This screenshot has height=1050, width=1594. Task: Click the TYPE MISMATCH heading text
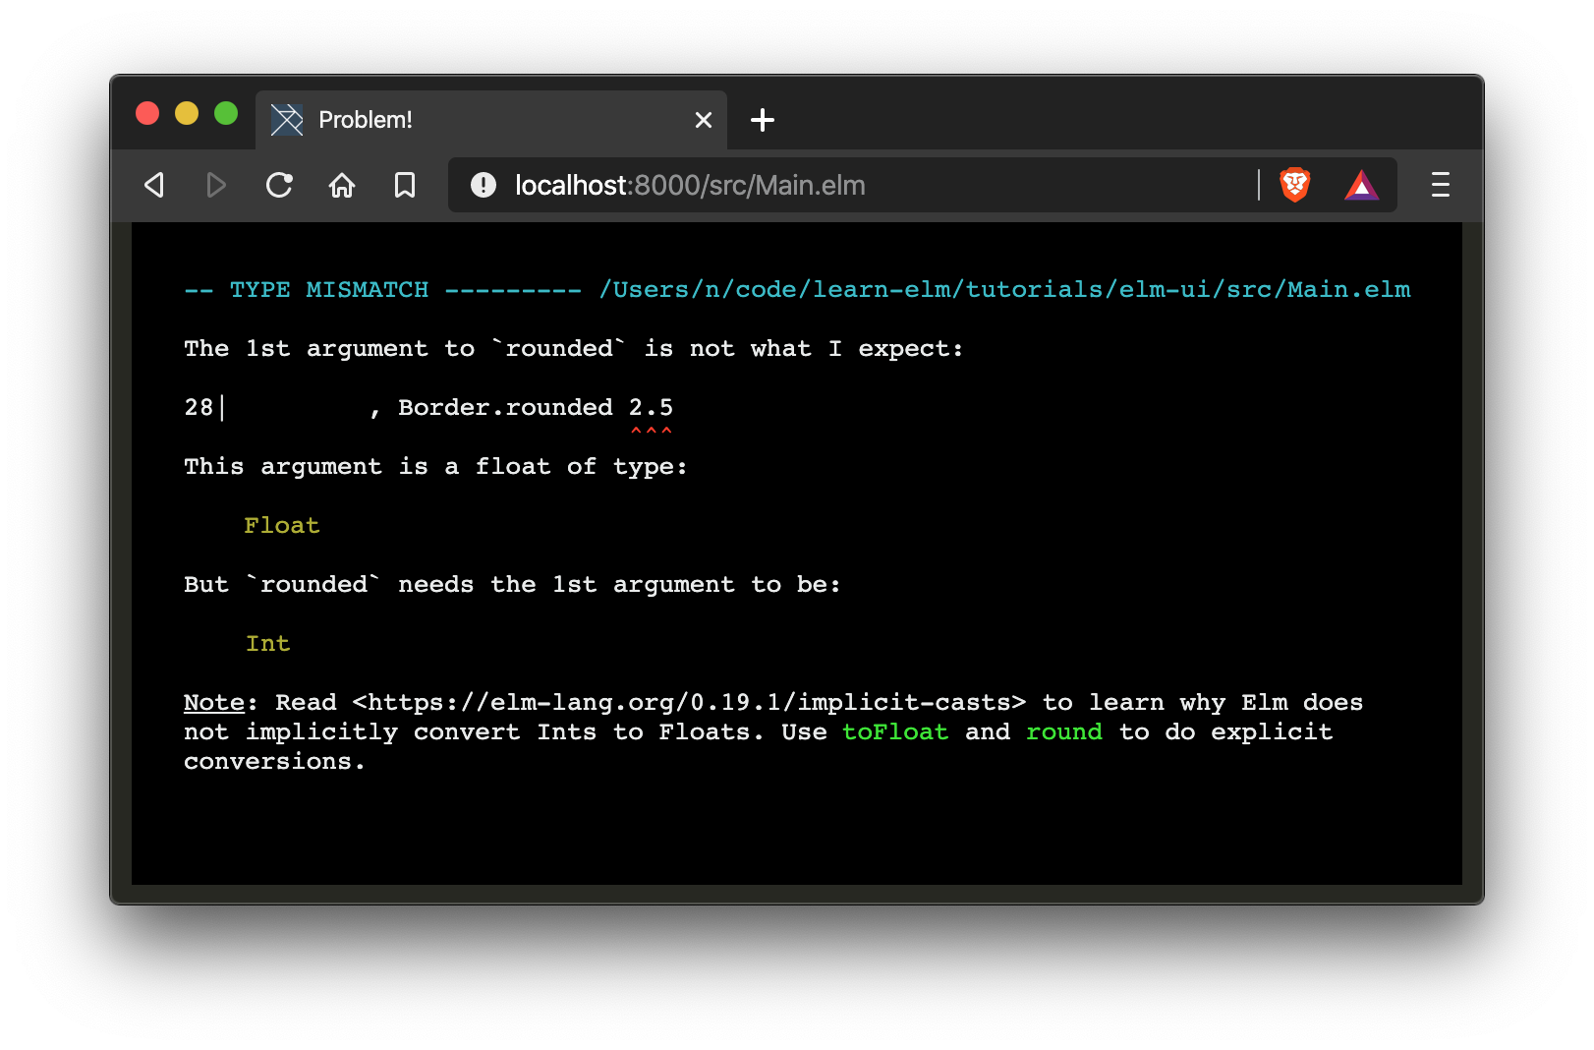(x=329, y=290)
